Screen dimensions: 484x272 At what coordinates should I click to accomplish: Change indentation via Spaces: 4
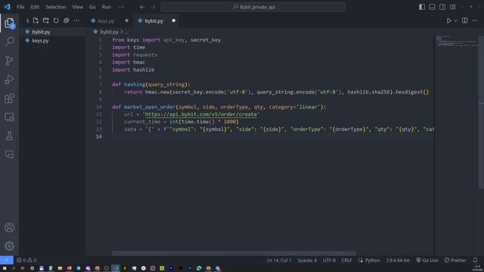tap(307, 260)
